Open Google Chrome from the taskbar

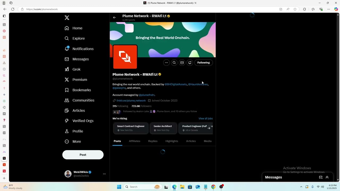click(213, 187)
